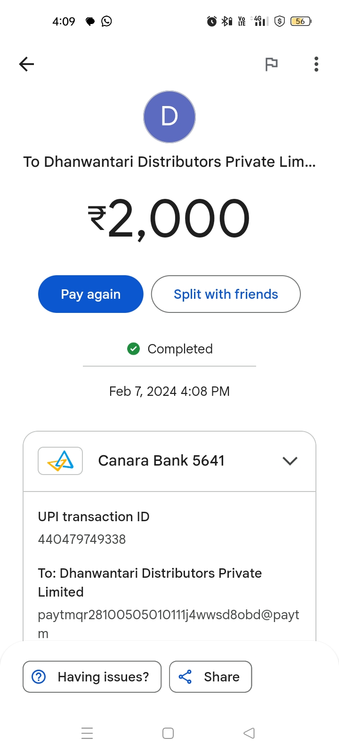Image resolution: width=339 pixels, height=754 pixels.
Task: Tap the purple D profile avatar
Action: [169, 117]
